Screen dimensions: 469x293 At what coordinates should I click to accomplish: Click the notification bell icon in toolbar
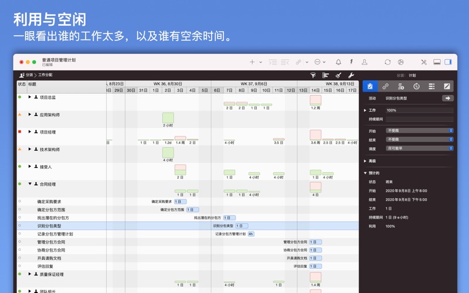pyautogui.click(x=338, y=62)
